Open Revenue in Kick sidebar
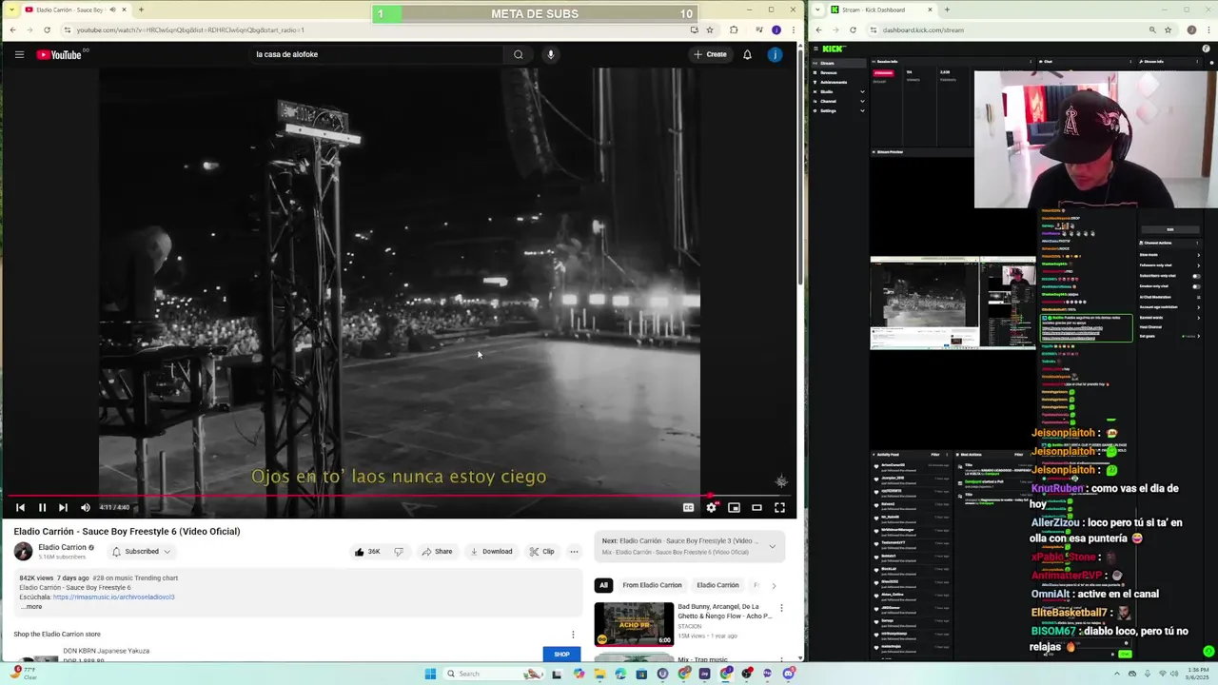Image resolution: width=1218 pixels, height=685 pixels. (x=837, y=72)
